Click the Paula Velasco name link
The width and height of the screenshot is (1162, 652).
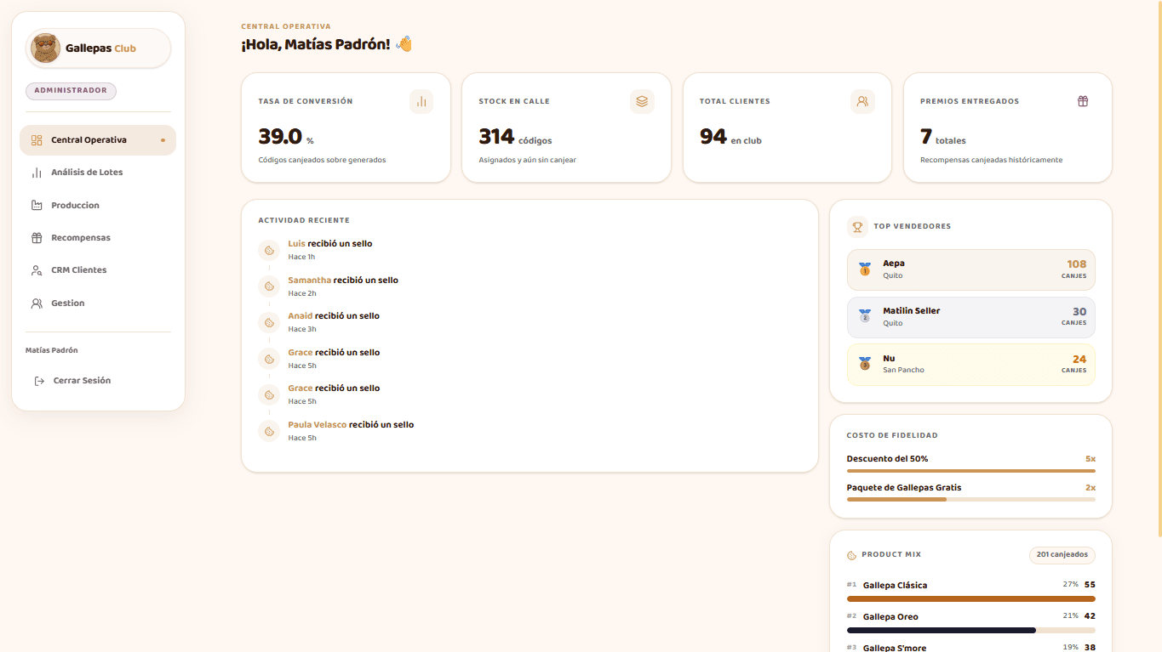[x=318, y=425]
